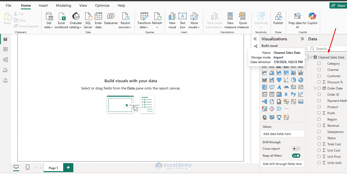Insert a Pie chart visual
Image resolution: width=347 pixels, height=174 pixels.
(294, 80)
